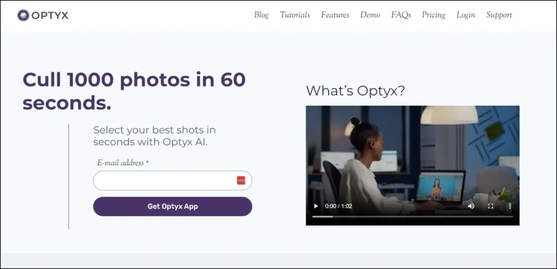Click the "What's Optyx?" heading
The width and height of the screenshot is (557, 269).
[355, 91]
